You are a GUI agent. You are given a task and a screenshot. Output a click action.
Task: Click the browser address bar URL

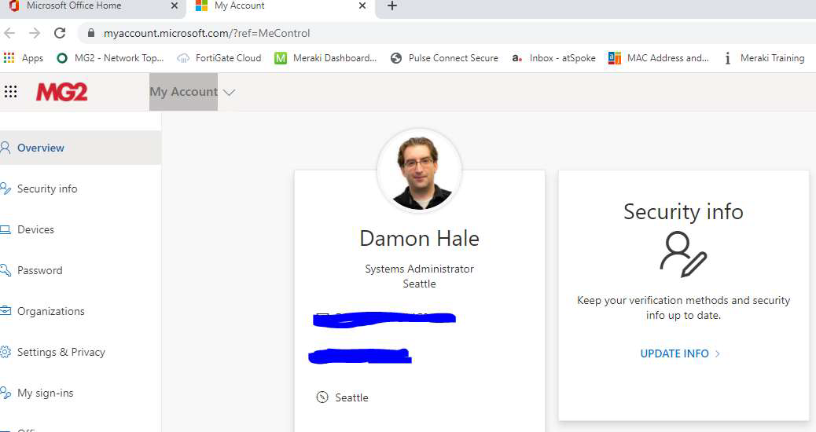[x=207, y=33]
